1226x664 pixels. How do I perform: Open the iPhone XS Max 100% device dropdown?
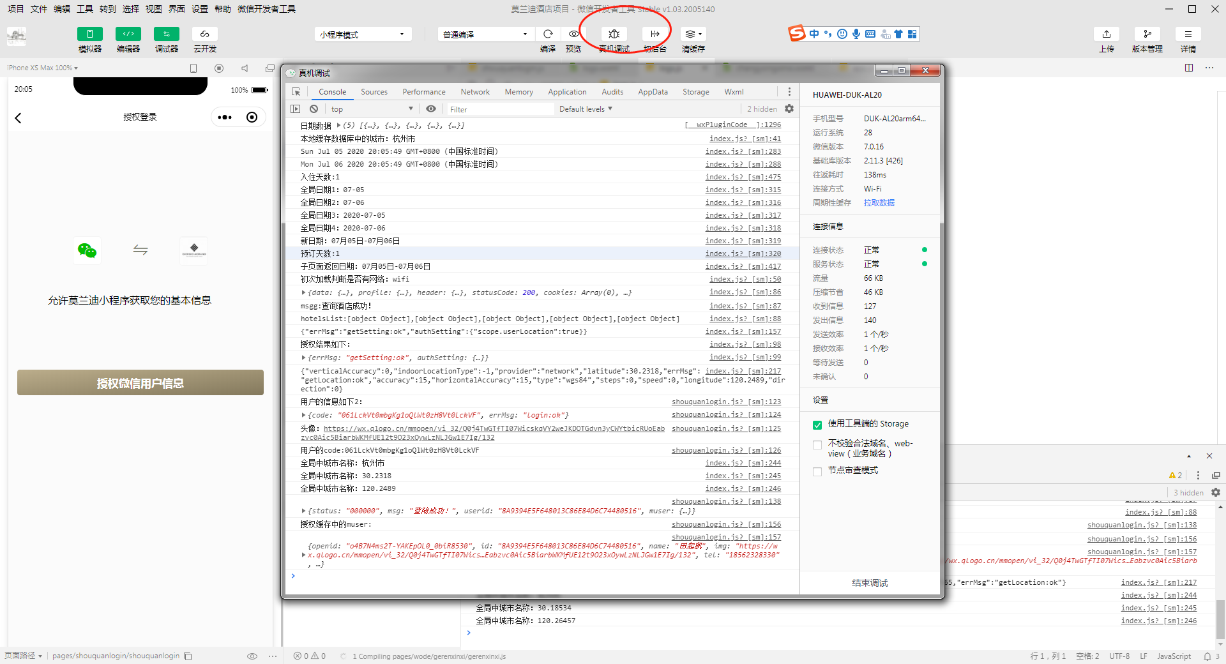[x=42, y=68]
